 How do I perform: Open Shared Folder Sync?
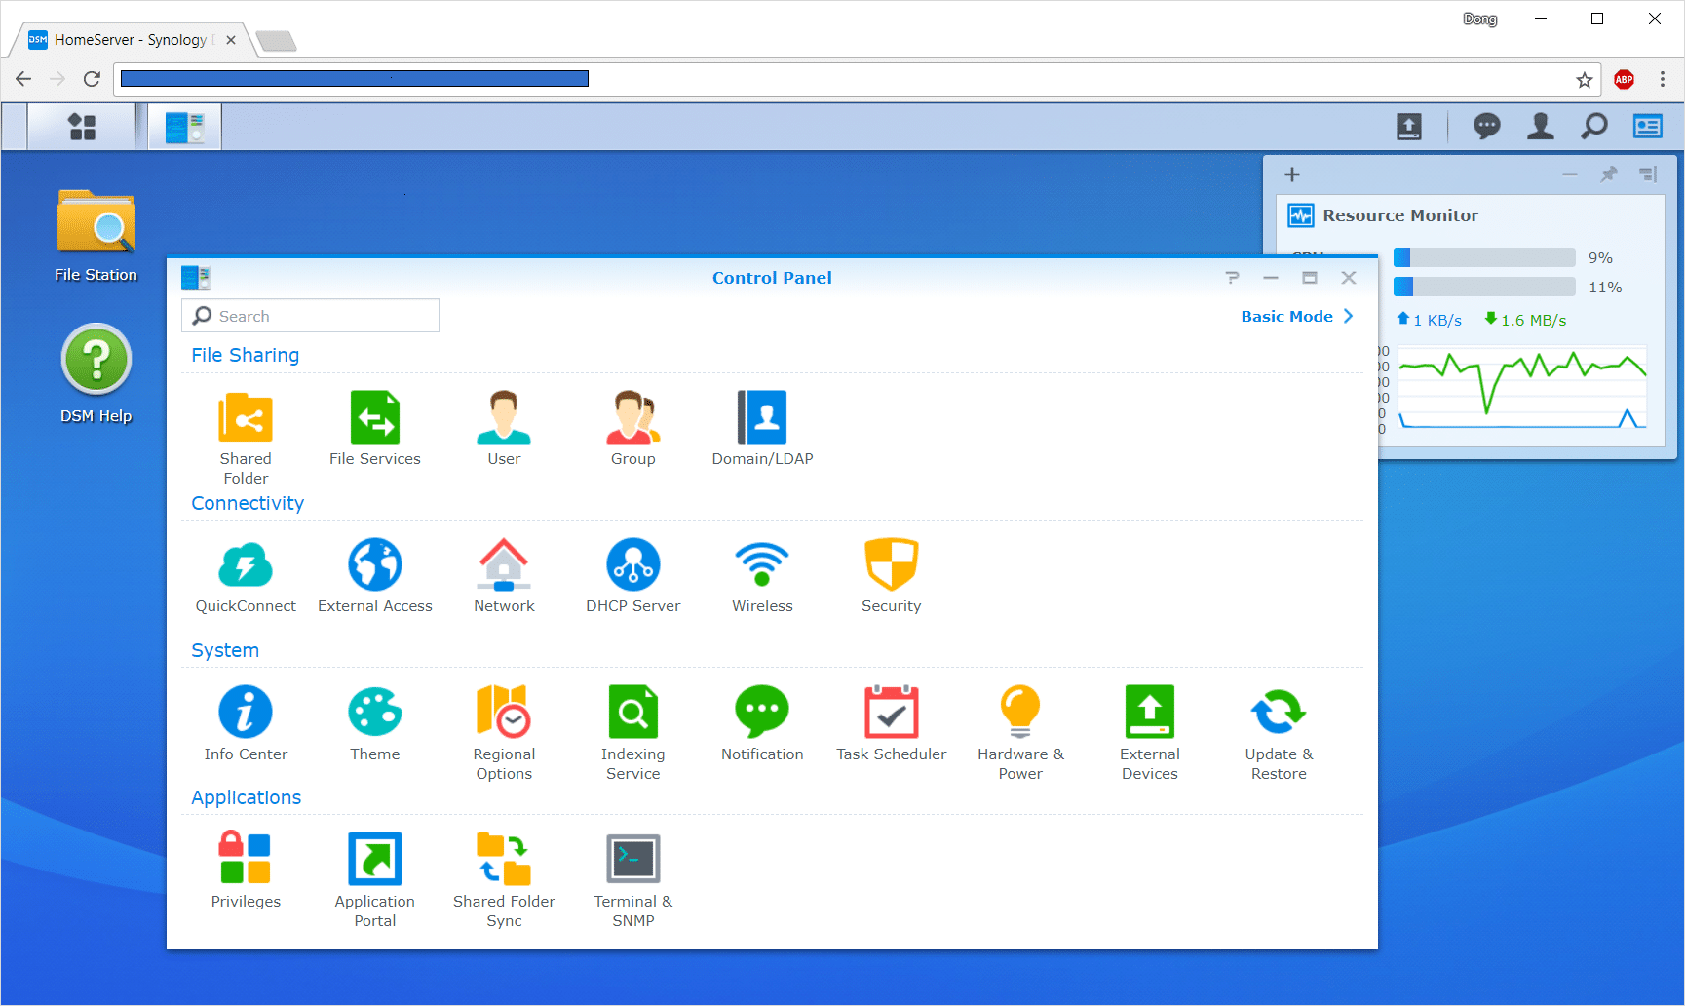pyautogui.click(x=504, y=880)
